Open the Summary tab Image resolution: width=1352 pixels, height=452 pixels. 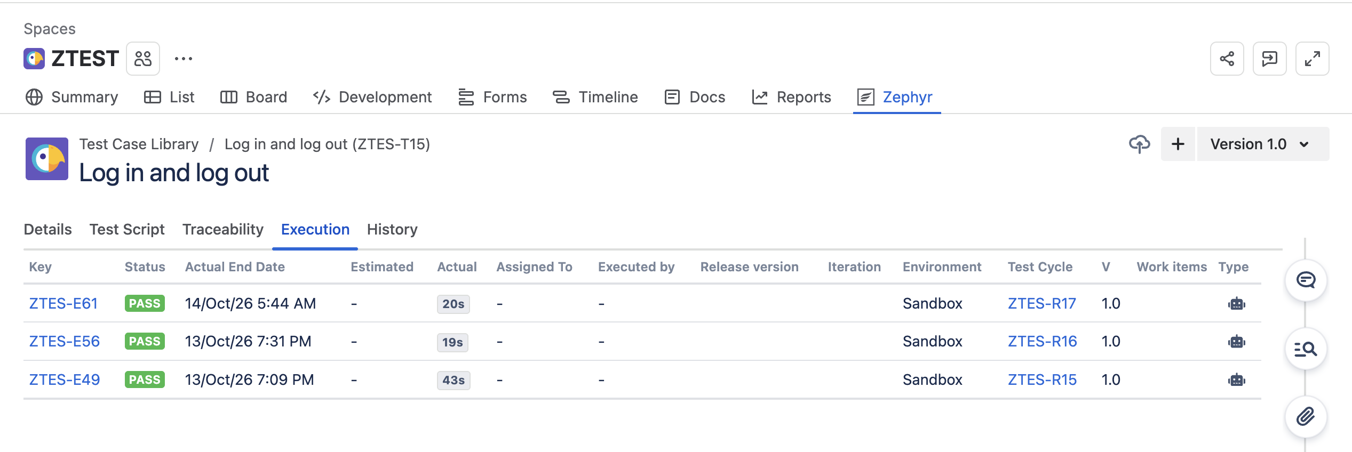71,97
